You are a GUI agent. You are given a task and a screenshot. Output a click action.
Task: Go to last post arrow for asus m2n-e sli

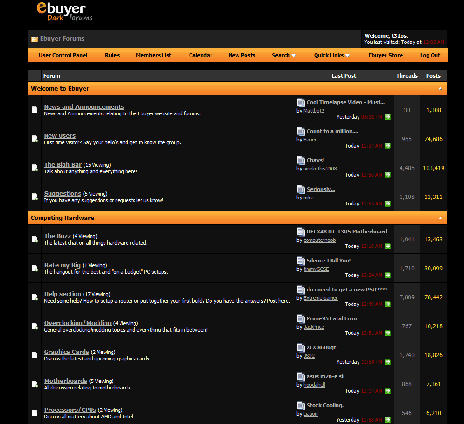tap(387, 391)
